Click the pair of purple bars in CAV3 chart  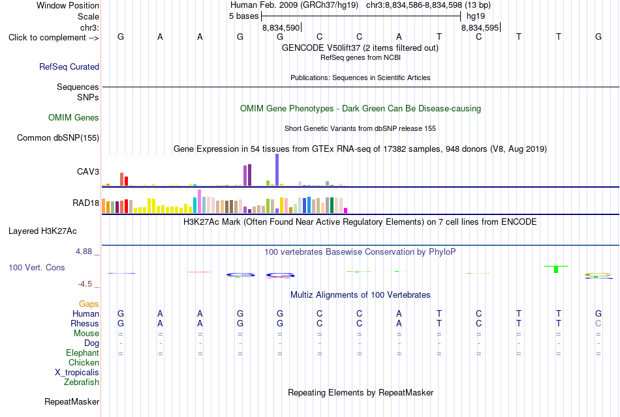pos(247,175)
